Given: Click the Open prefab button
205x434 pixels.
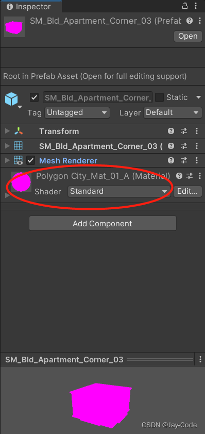Looking at the screenshot, I should click(x=188, y=36).
